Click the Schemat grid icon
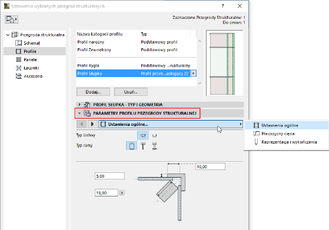329x230 pixels. coord(18,43)
